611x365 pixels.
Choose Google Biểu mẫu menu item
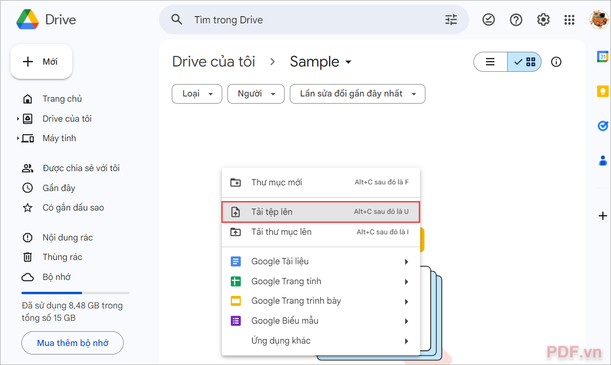[x=321, y=321]
